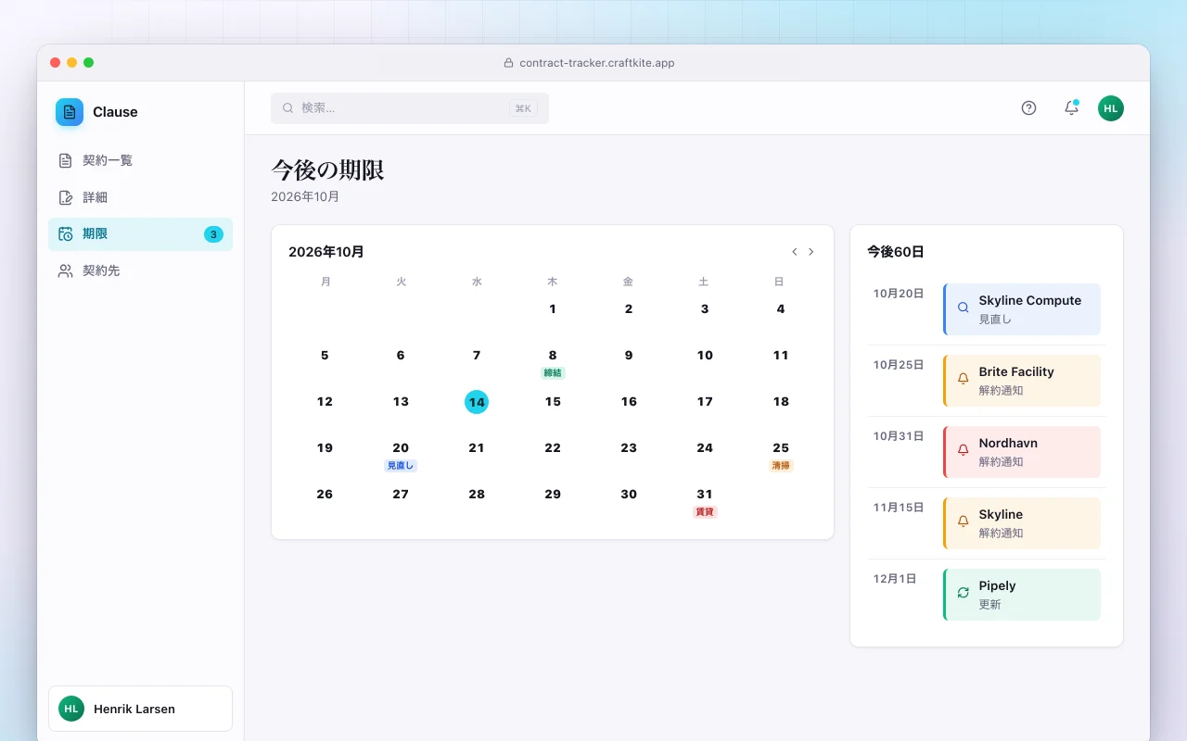Open help via question mark icon

point(1028,108)
